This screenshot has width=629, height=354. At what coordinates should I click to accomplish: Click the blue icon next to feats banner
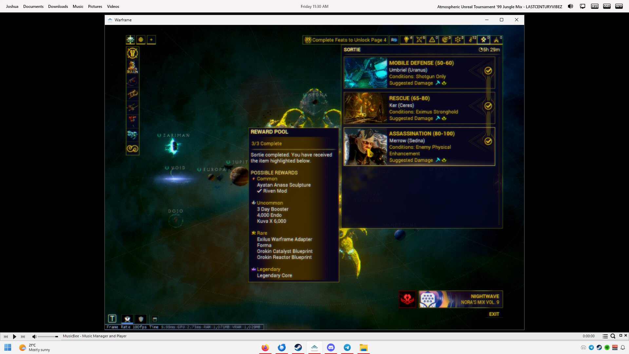pyautogui.click(x=394, y=40)
